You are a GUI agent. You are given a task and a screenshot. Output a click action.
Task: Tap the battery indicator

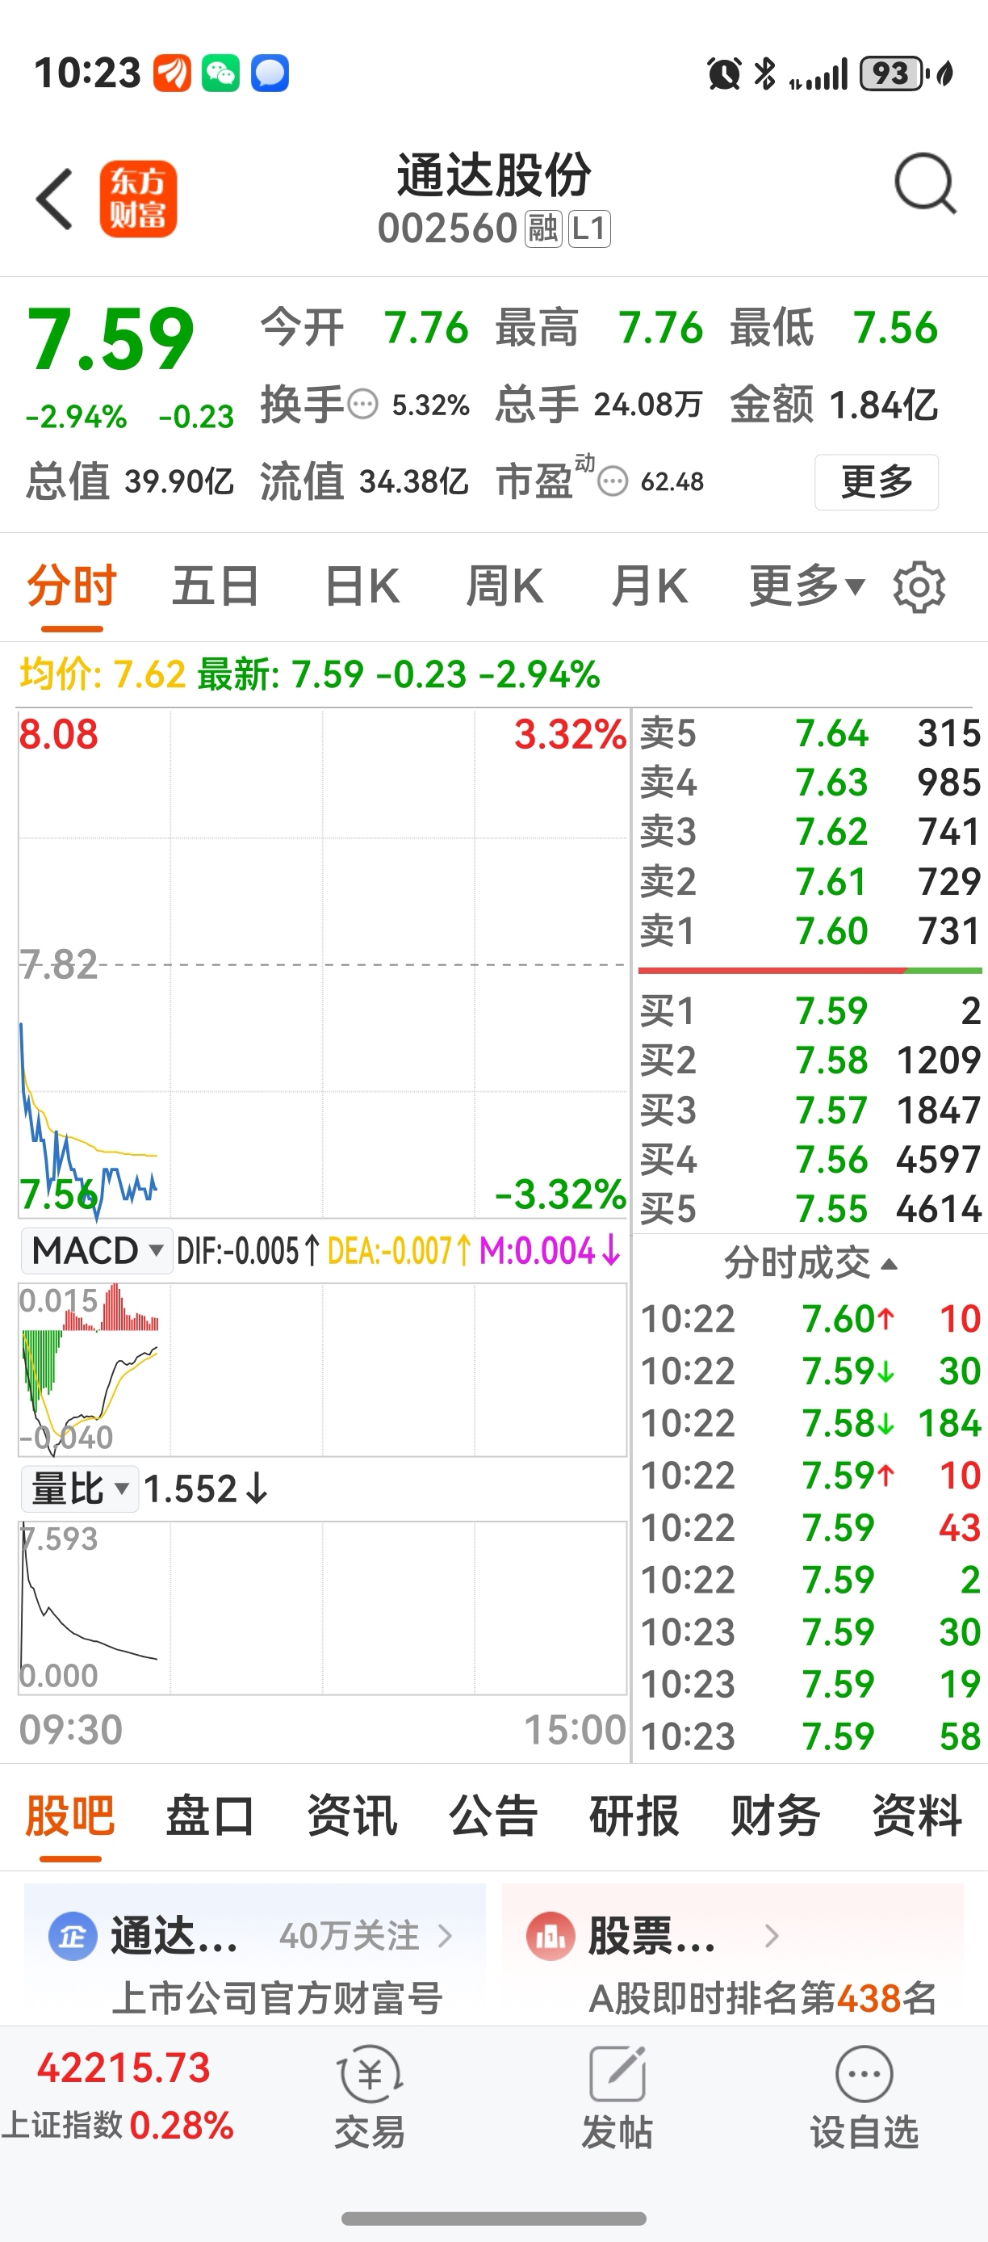pos(894,74)
